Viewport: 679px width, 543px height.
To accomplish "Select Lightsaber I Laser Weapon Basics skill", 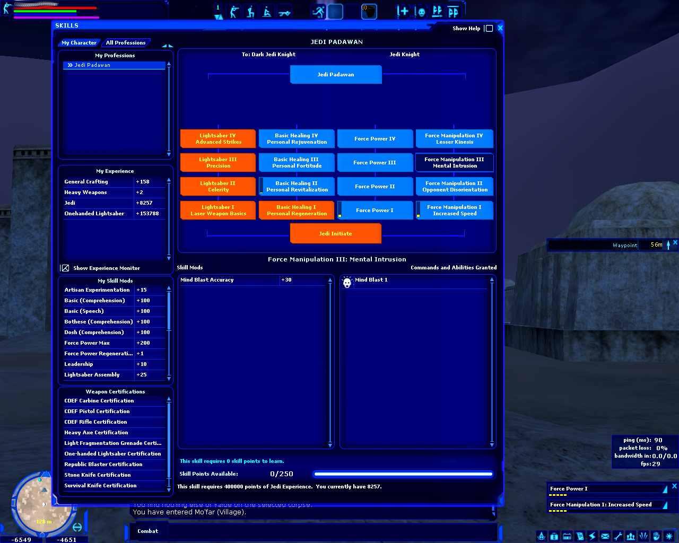I will 218,211.
